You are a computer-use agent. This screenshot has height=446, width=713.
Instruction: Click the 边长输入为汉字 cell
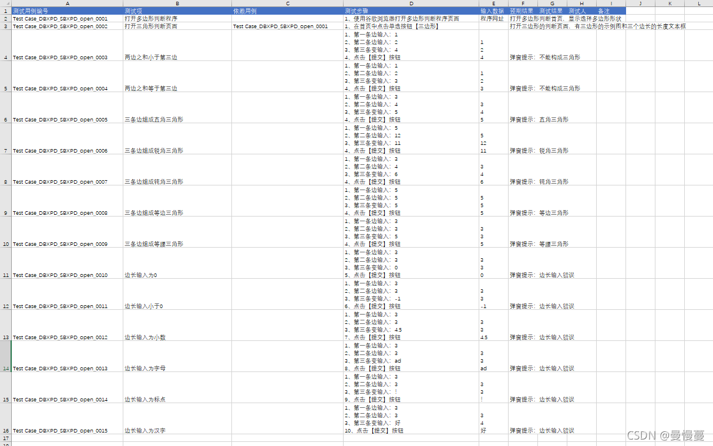click(177, 418)
